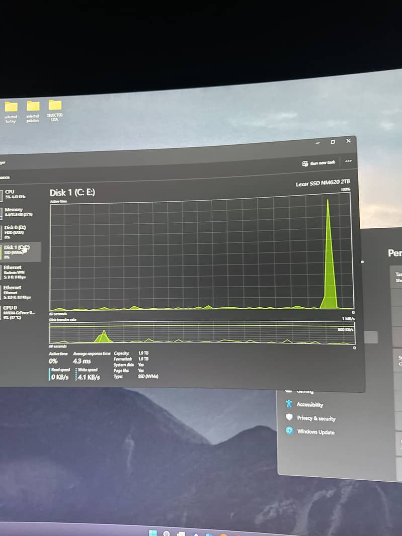Open the 'selected pakistan' desktop folder
Viewport: 402px width, 536px height.
pos(33,106)
